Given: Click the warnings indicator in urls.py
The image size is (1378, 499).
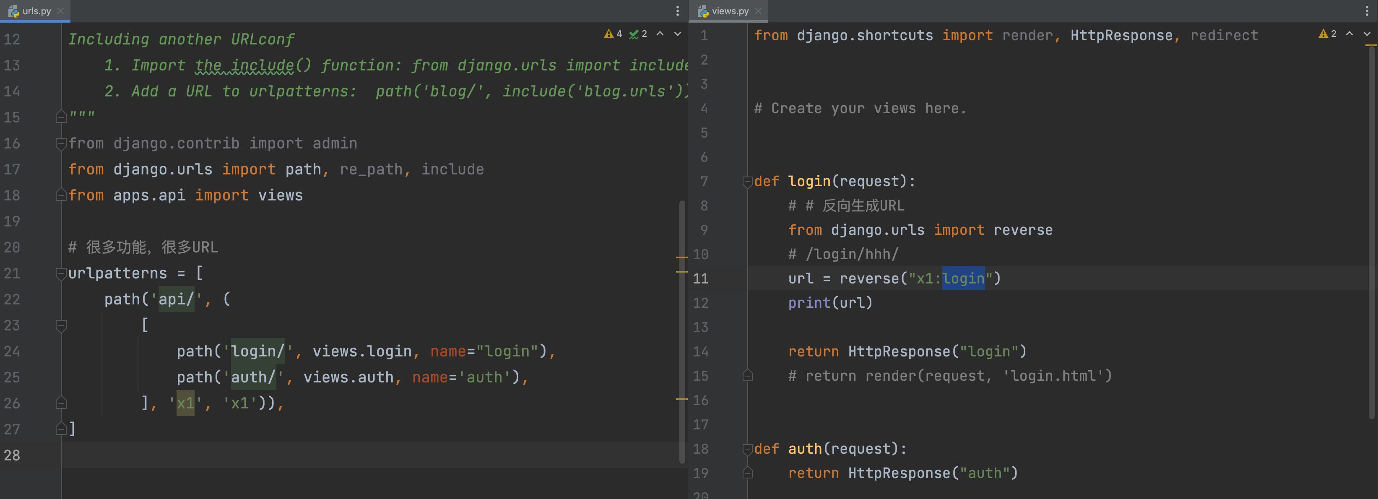Looking at the screenshot, I should tap(613, 34).
